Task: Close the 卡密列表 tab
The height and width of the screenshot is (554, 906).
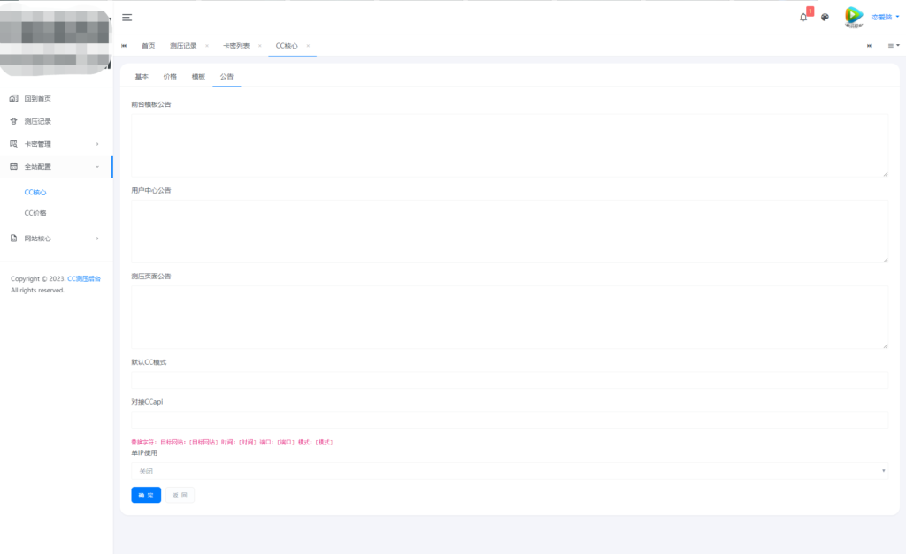Action: (258, 45)
